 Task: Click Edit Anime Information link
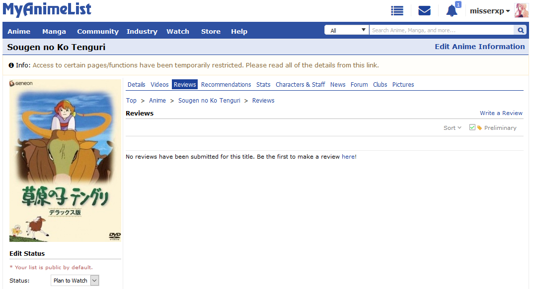pos(479,47)
